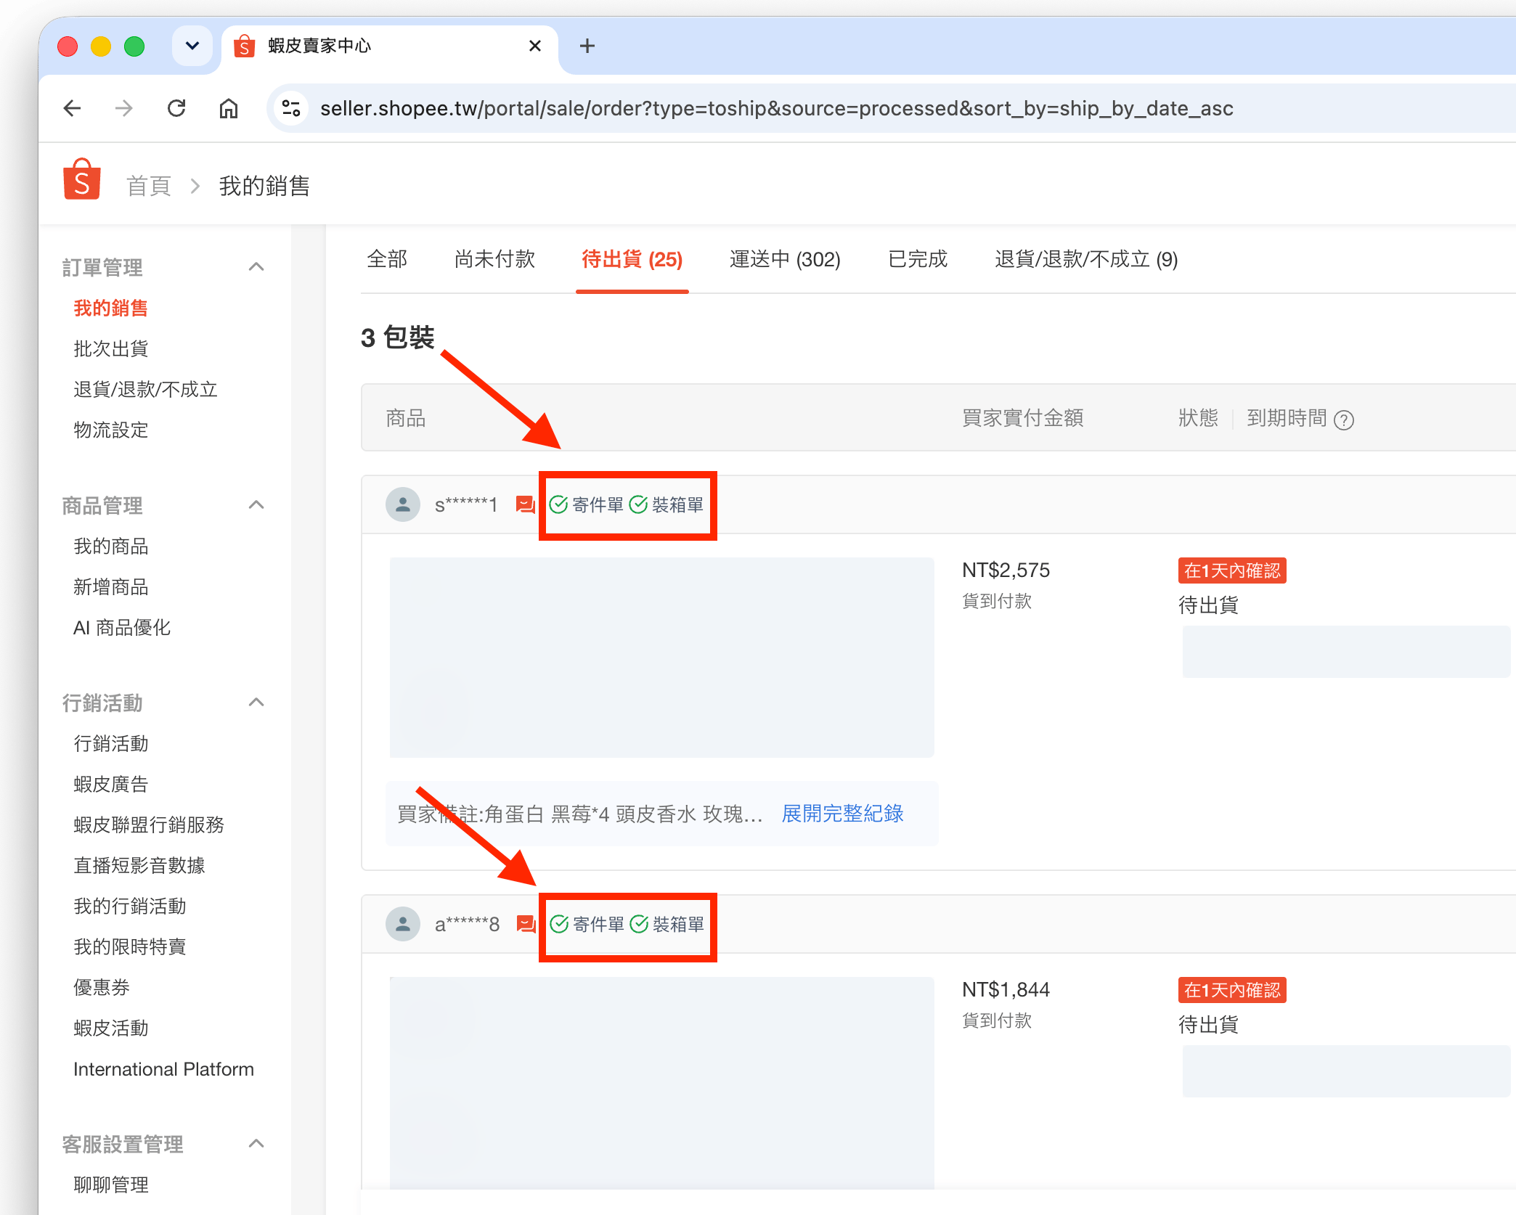Open 新增商品 in sidebar
Viewport: 1516px width, 1215px height.
tap(110, 587)
